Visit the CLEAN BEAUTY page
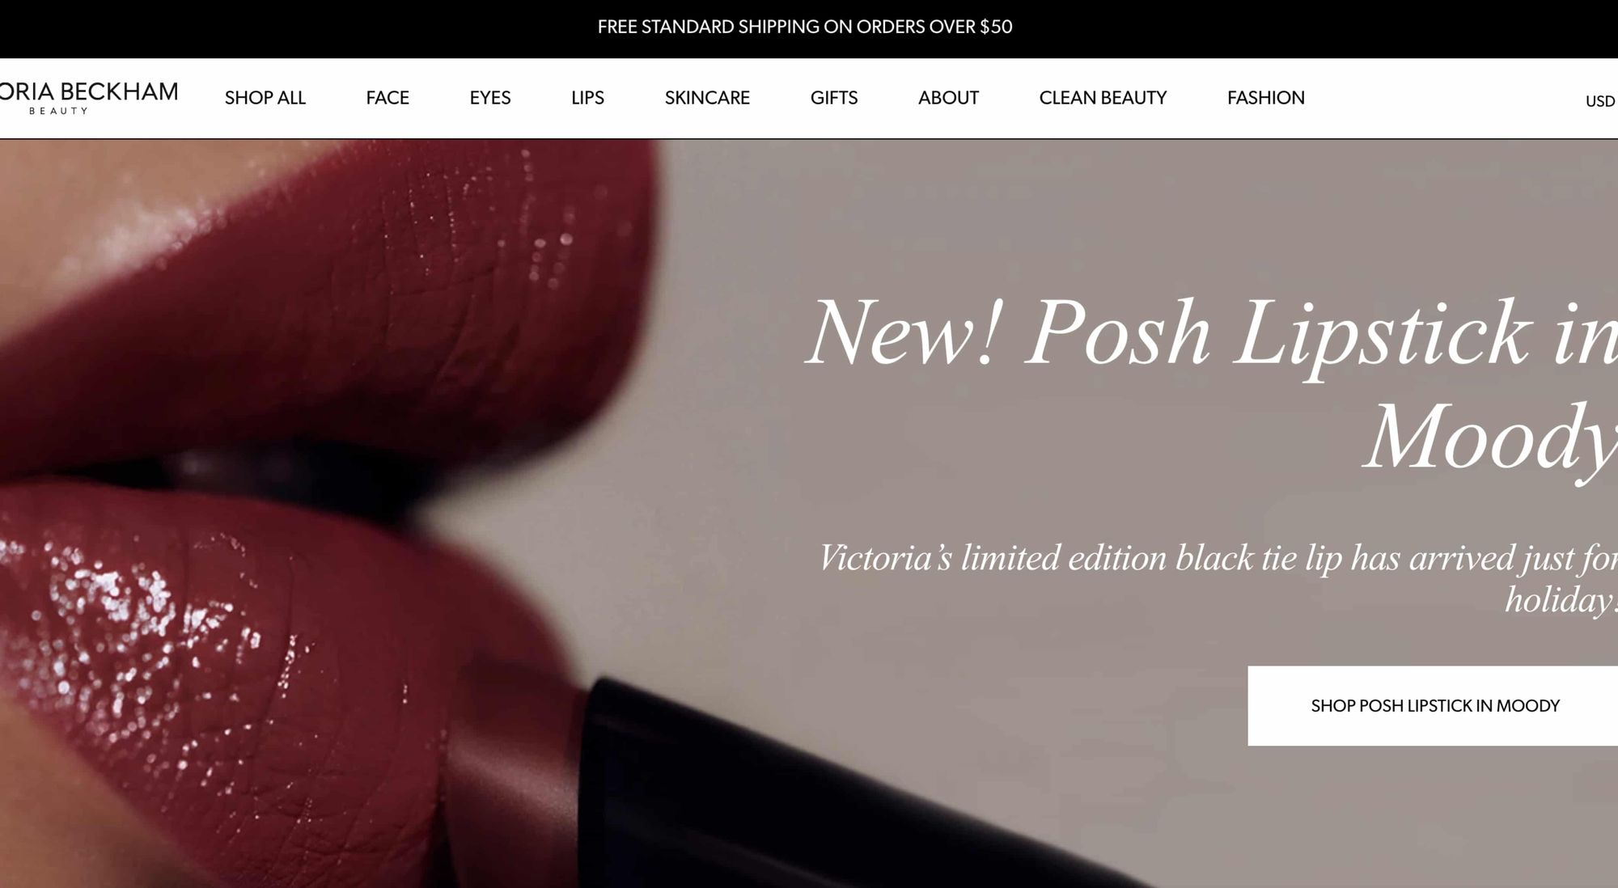Viewport: 1618px width, 888px height. click(x=1103, y=98)
